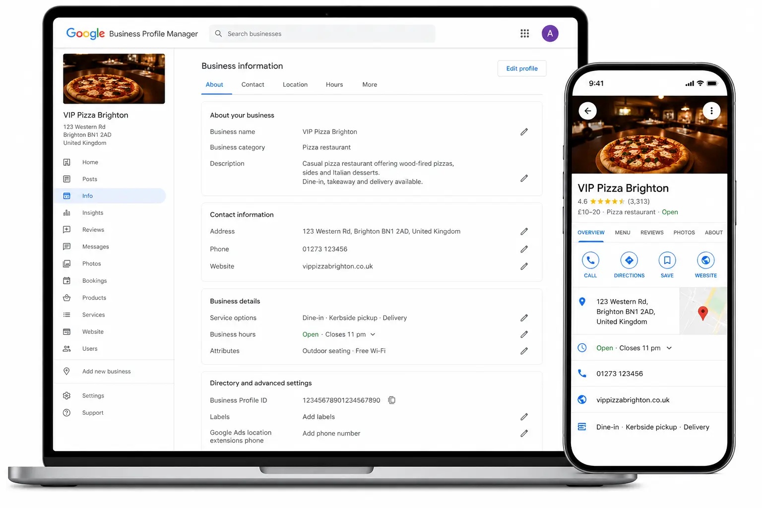Select Info in the sidebar
The height and width of the screenshot is (508, 762).
(x=110, y=196)
